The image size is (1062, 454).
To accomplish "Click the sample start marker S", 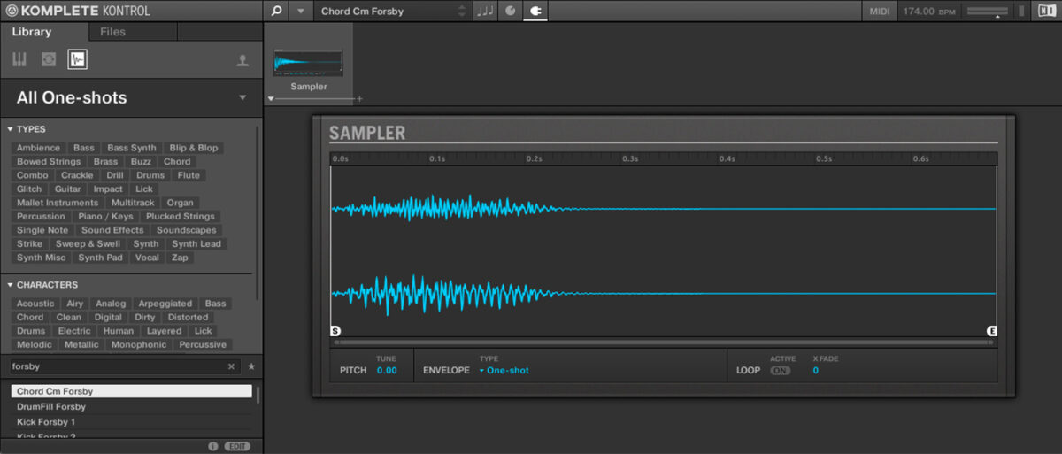I will pyautogui.click(x=335, y=331).
